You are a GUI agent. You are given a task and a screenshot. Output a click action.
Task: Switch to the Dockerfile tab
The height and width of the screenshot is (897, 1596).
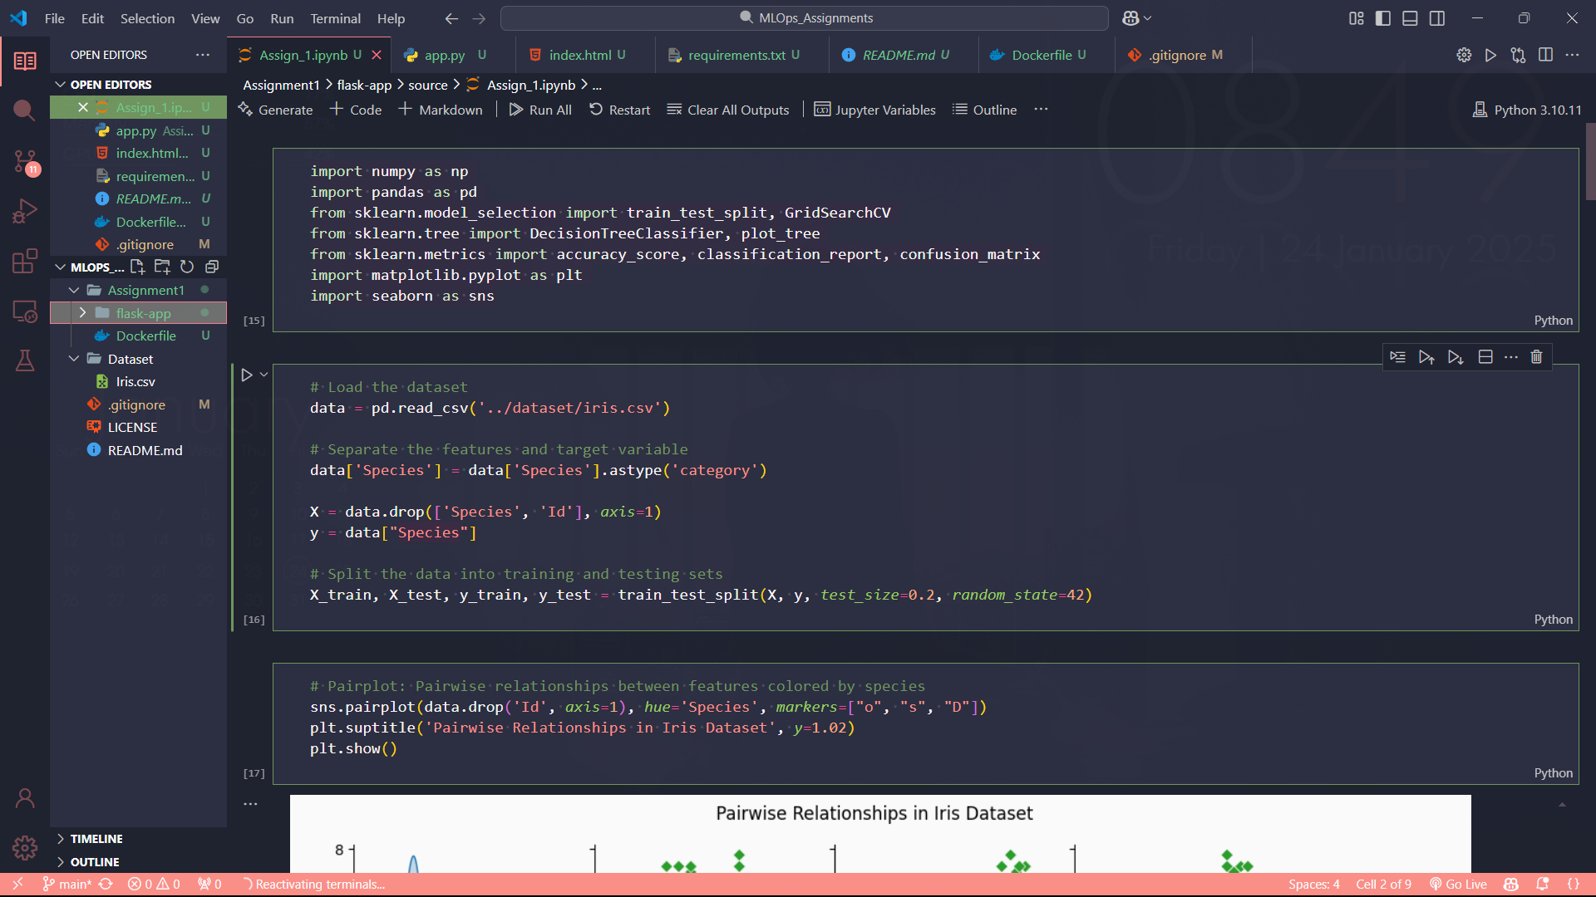[x=1041, y=55]
